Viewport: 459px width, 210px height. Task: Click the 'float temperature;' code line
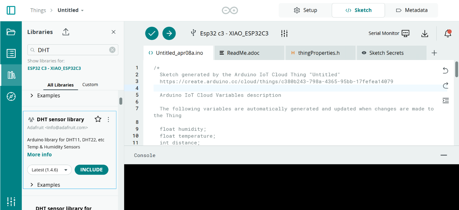tap(188, 136)
